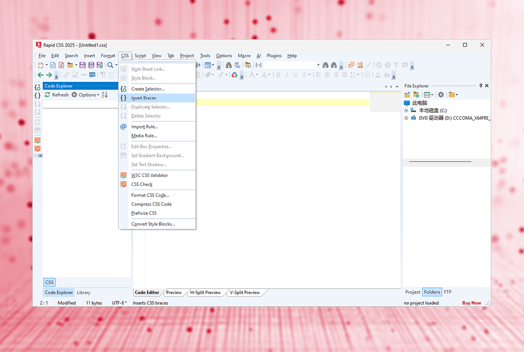Close the File Explorer panel
Screen dimensions: 524x352
(487, 86)
